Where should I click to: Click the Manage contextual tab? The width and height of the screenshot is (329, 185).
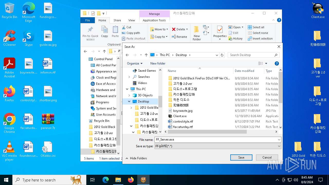(x=154, y=14)
